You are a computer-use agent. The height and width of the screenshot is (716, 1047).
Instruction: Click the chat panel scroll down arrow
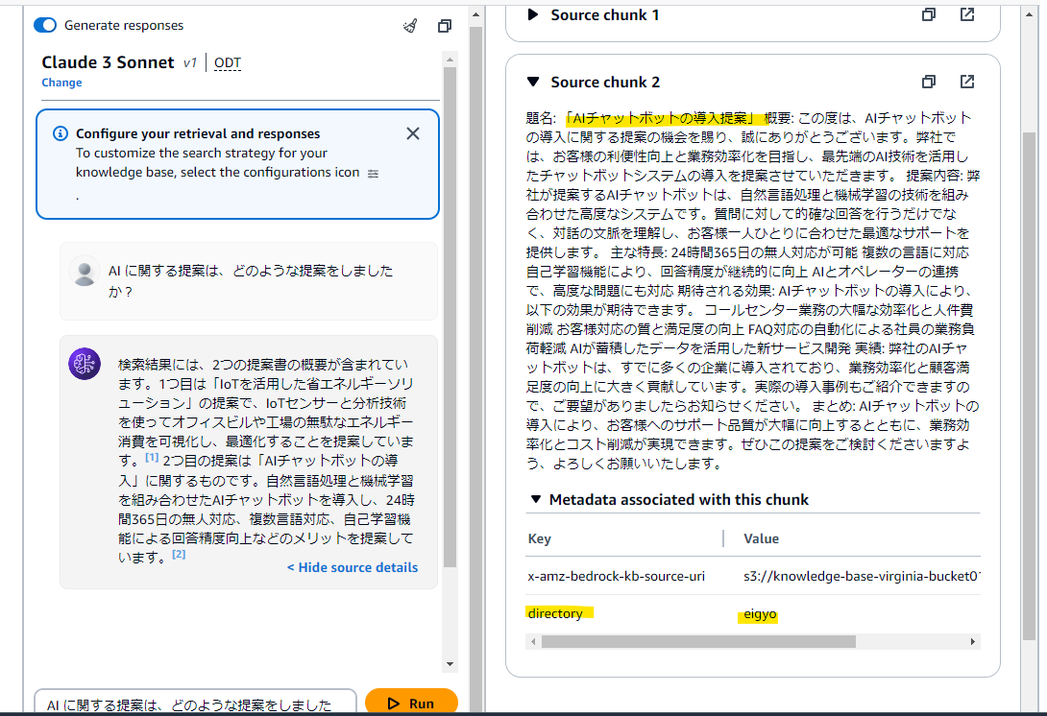pos(450,664)
